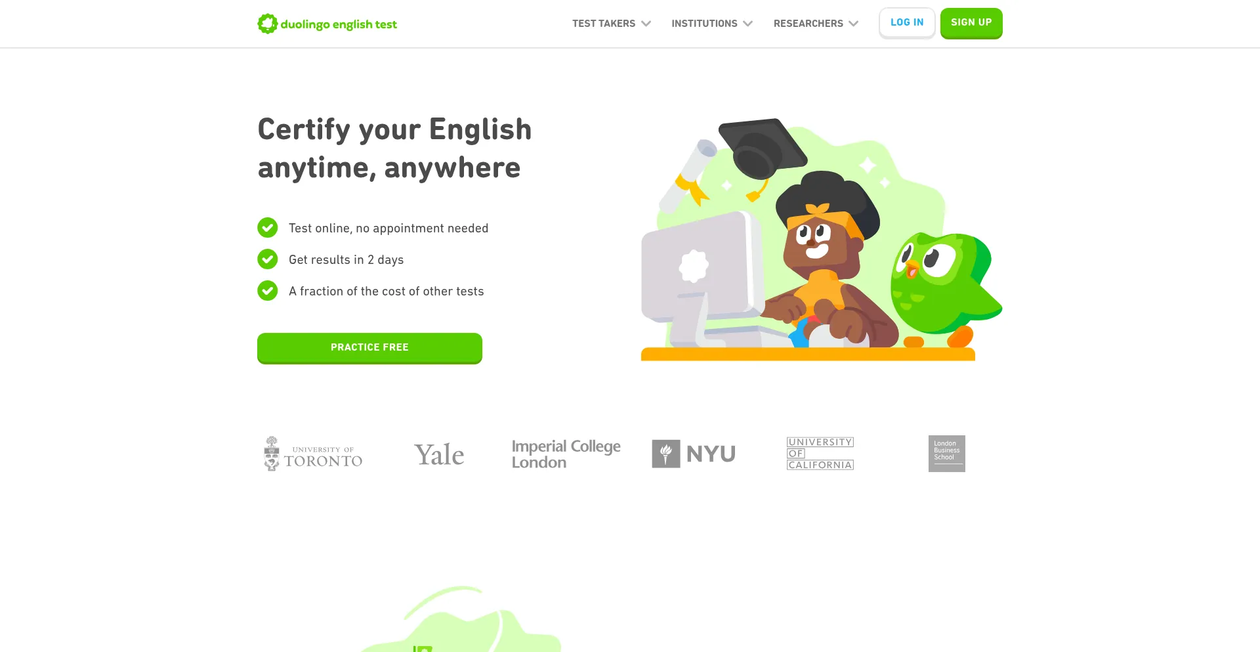Start with the PRACTICE FREE button
Image resolution: width=1260 pixels, height=652 pixels.
point(369,348)
